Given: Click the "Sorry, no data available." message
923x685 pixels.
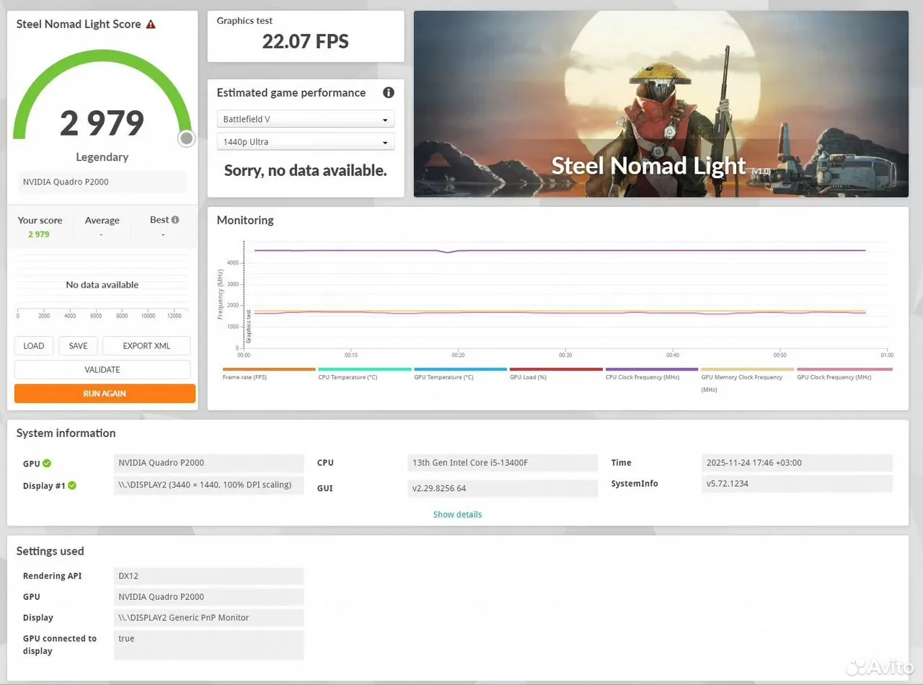Looking at the screenshot, I should [x=306, y=171].
